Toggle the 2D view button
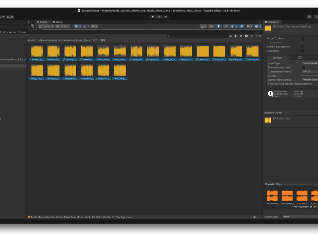The image size is (318, 239). click(x=211, y=26)
